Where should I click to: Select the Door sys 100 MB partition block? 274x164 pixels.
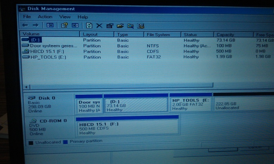pos(89,104)
